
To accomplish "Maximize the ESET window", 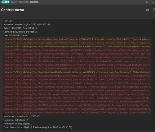I will click(147, 2).
